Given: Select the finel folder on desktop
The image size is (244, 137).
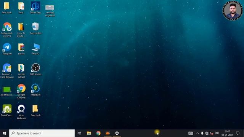Looking at the screenshot, I should click(21, 6).
